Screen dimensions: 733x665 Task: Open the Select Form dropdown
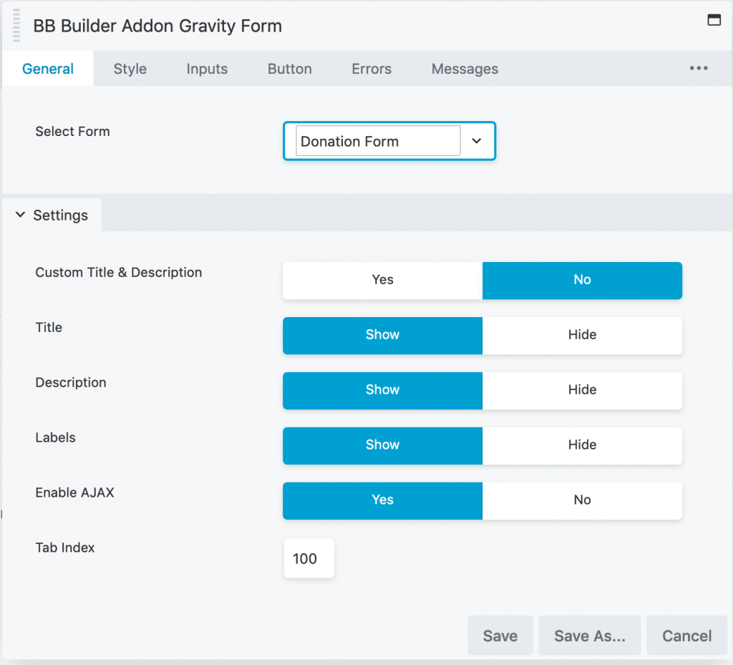[x=389, y=141]
